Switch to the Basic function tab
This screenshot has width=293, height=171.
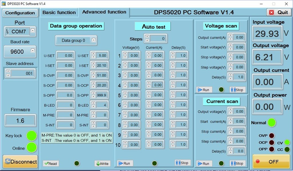click(x=59, y=13)
